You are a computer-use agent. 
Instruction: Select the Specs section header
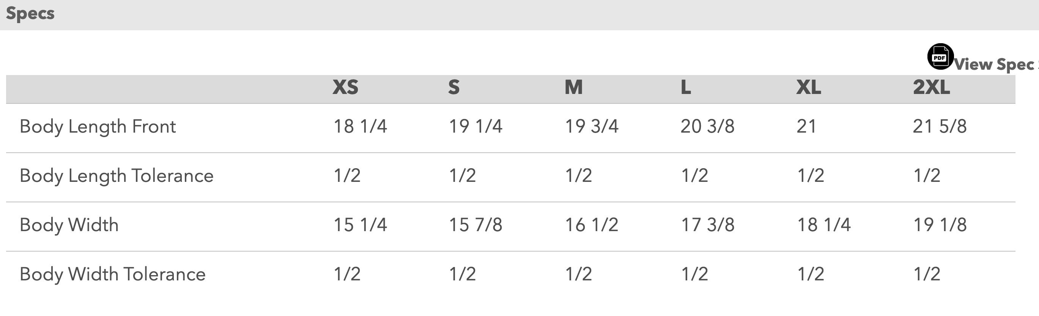[30, 13]
